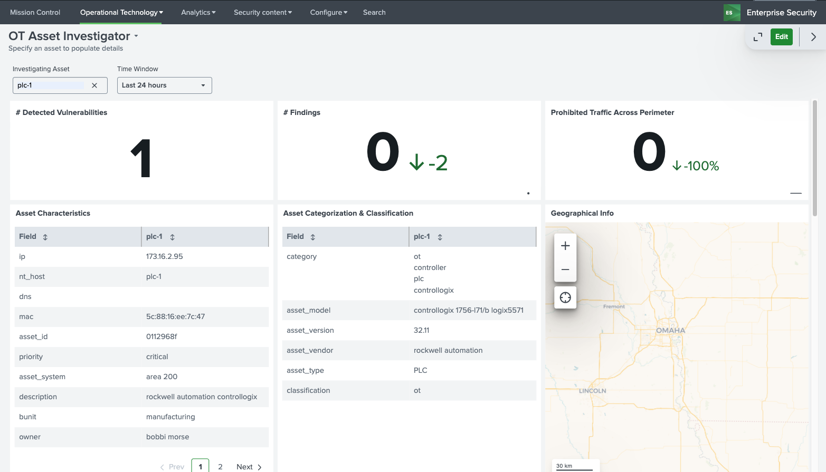The height and width of the screenshot is (472, 826).
Task: Zoom out on the geographical map
Action: (x=565, y=269)
